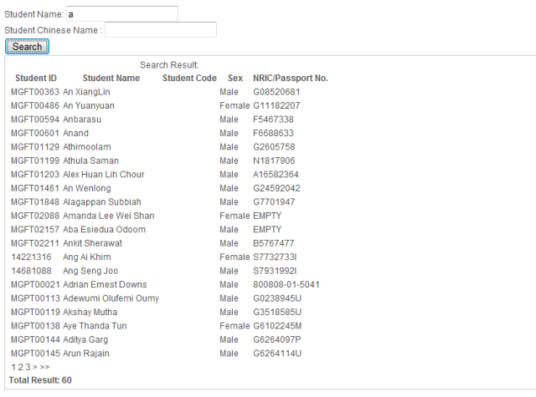
Task: Select student ID MGFT00486
Action: (35, 106)
